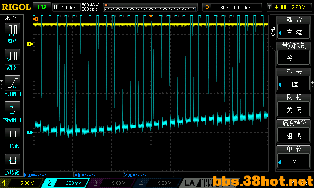Viewport: 314px width, 188px height.
Task: Click the 水平 horizontal menu label
Action: point(11,18)
